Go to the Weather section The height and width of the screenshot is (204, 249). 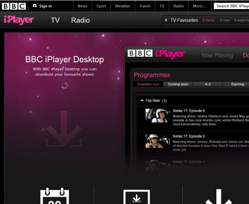pyautogui.click(x=123, y=6)
